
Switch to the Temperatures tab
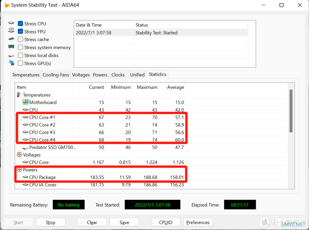26,75
